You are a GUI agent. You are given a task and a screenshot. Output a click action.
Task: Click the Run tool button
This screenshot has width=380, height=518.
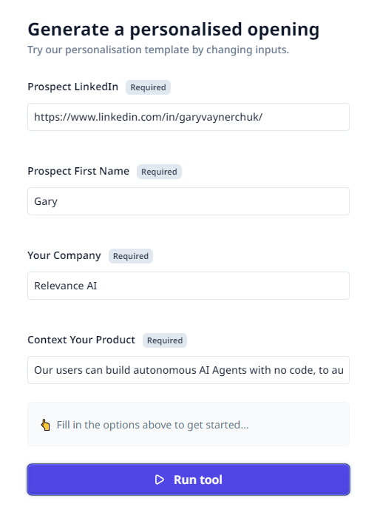[189, 480]
